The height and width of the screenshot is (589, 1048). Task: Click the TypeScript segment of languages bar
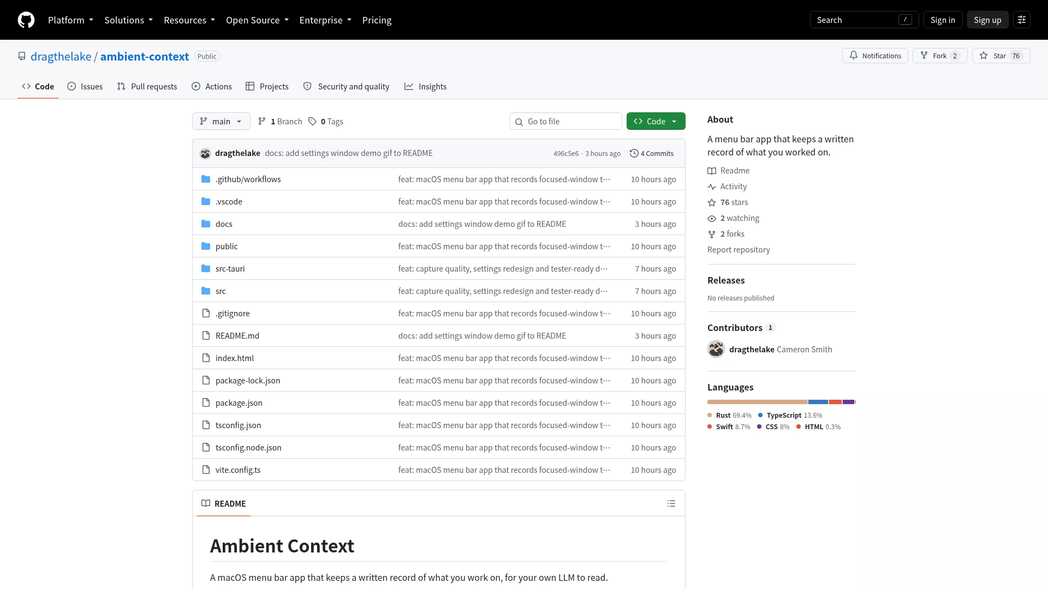818,402
